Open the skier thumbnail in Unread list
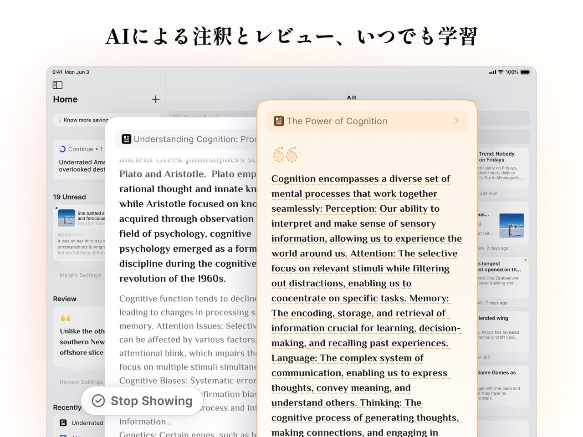583x437 pixels. 66,218
